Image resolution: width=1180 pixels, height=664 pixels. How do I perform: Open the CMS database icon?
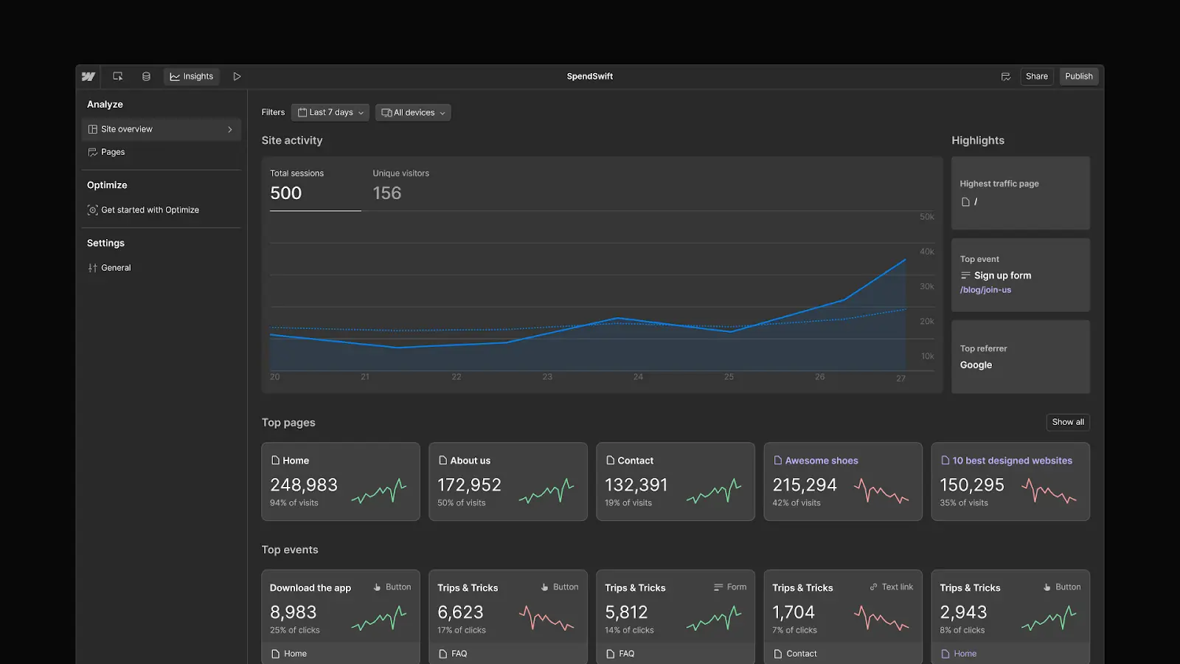(x=145, y=76)
